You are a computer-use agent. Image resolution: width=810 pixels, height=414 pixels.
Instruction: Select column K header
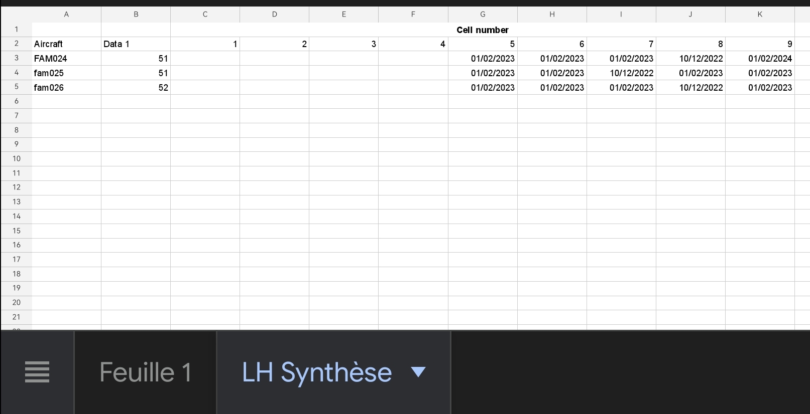click(760, 15)
